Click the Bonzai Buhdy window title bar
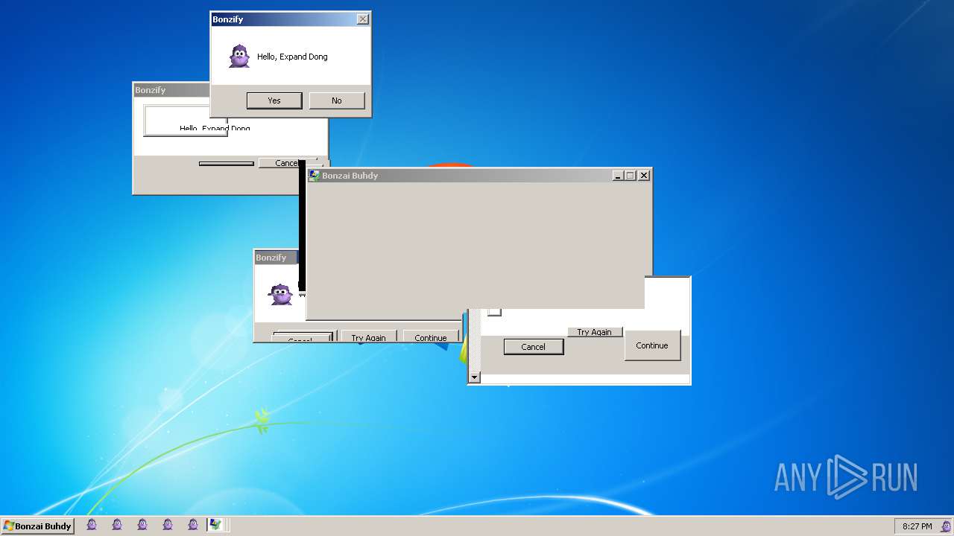The width and height of the screenshot is (954, 536). click(x=481, y=176)
